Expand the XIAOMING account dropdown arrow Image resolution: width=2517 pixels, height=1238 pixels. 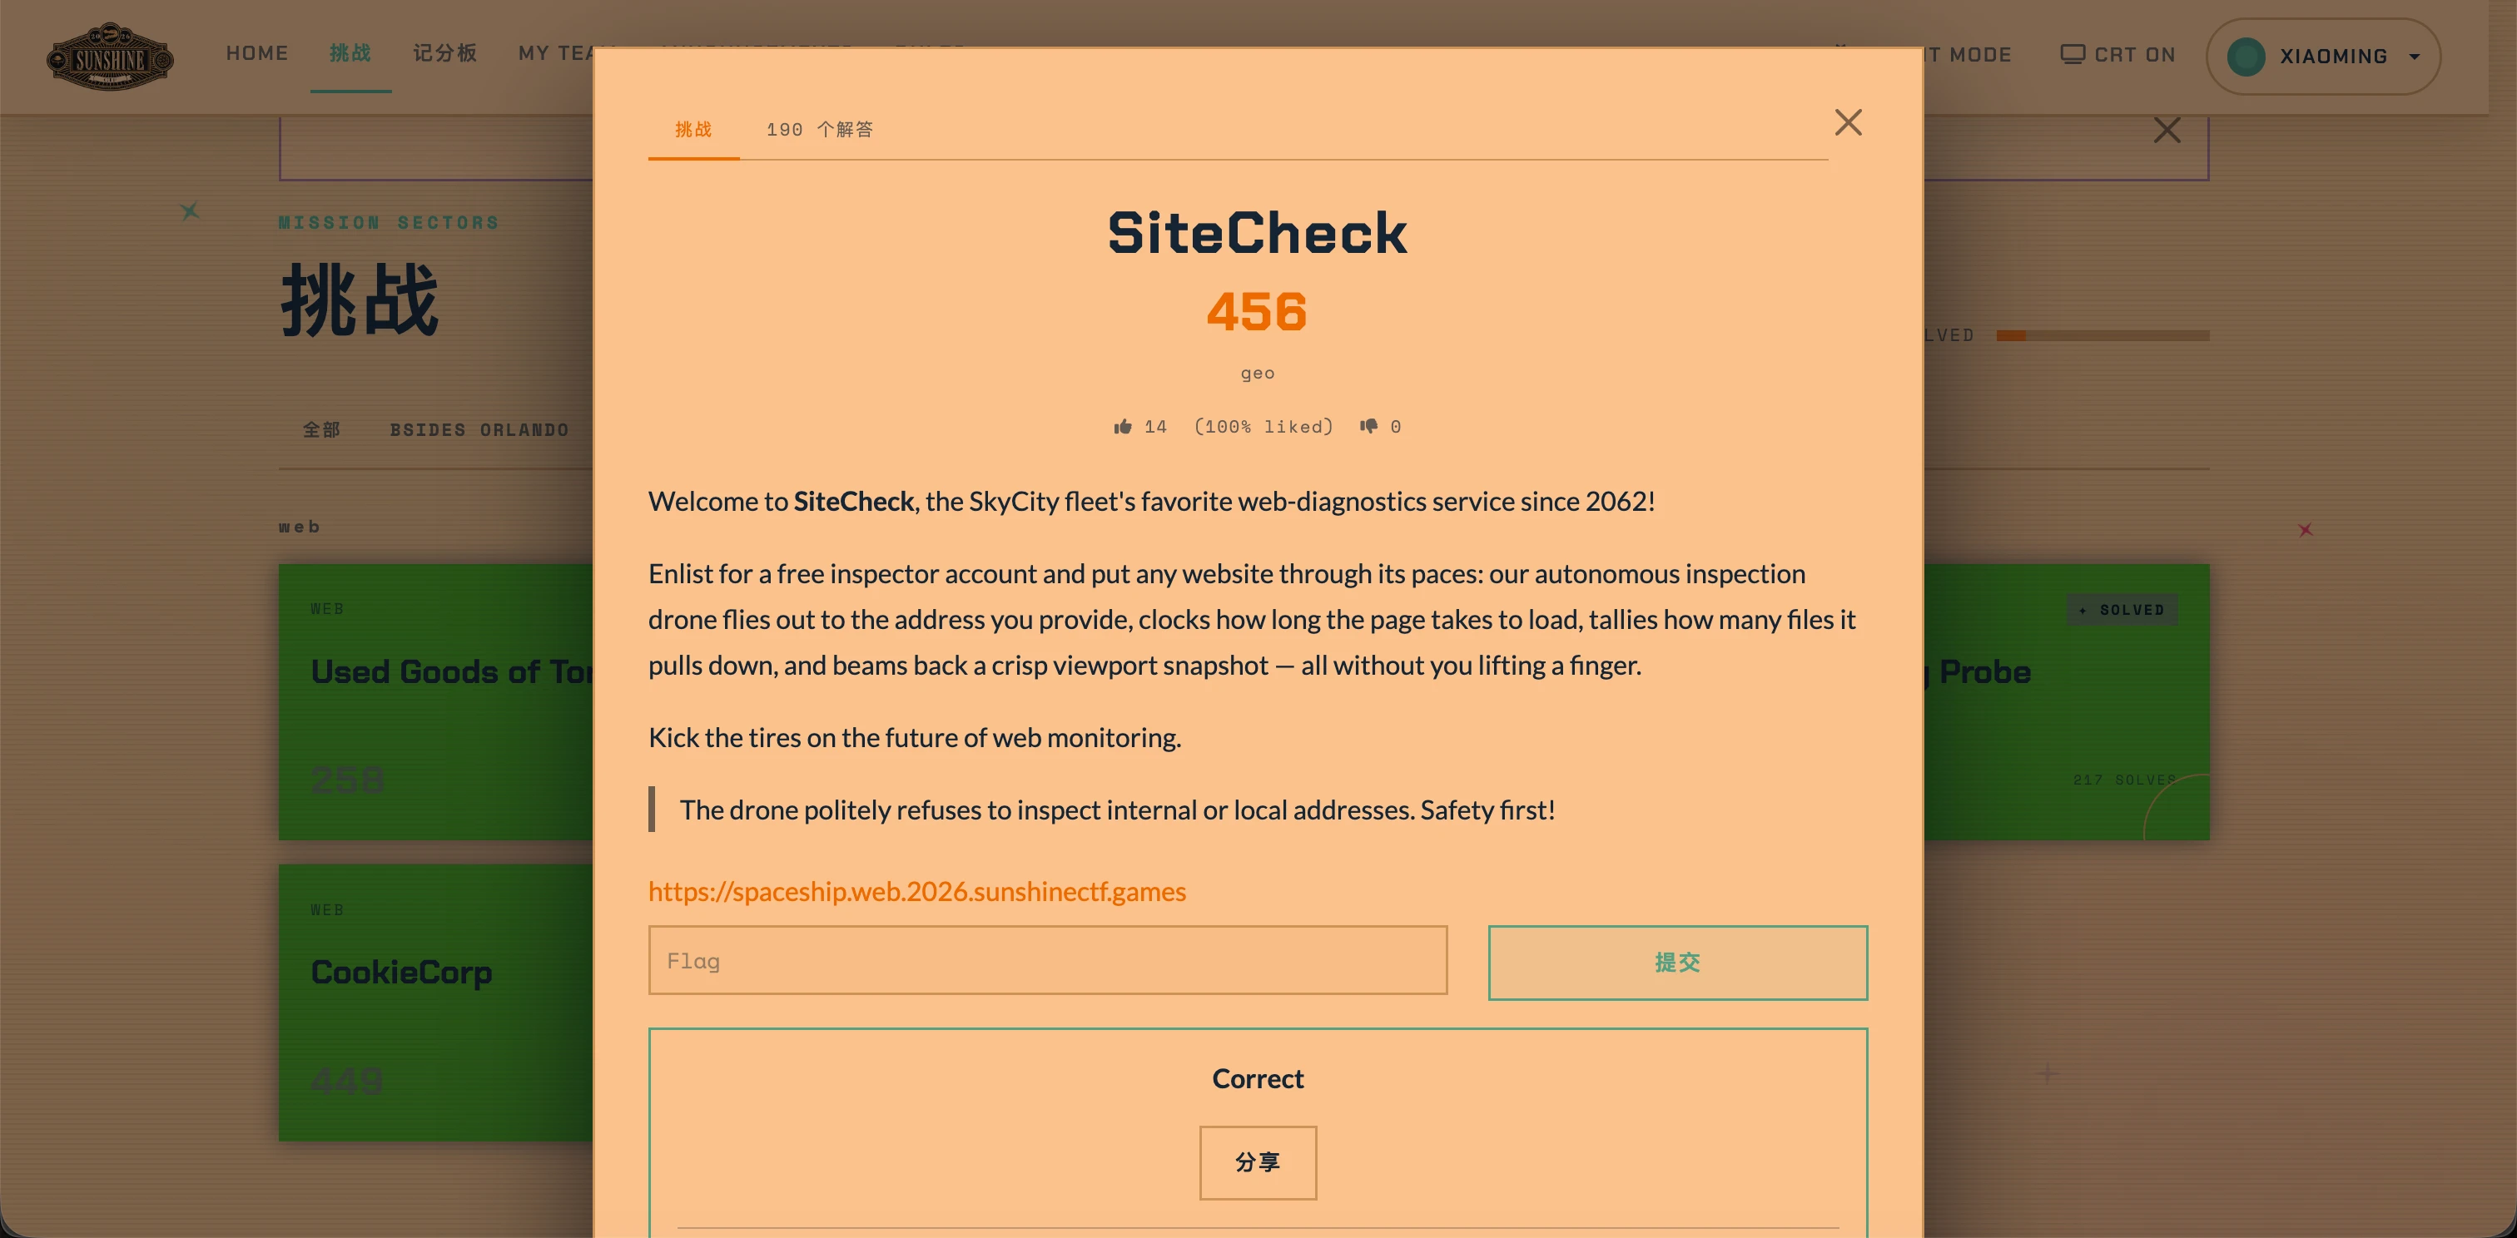click(x=2415, y=57)
